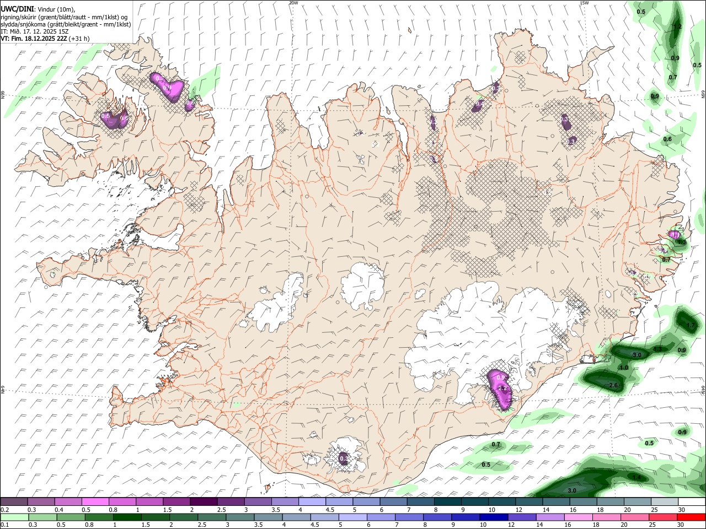Click the 1.7 rain value on the map
Image resolution: width=706 pixels, height=529 pixels.
coord(691,326)
